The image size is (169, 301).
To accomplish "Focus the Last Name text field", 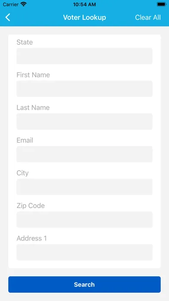I will [x=84, y=122].
